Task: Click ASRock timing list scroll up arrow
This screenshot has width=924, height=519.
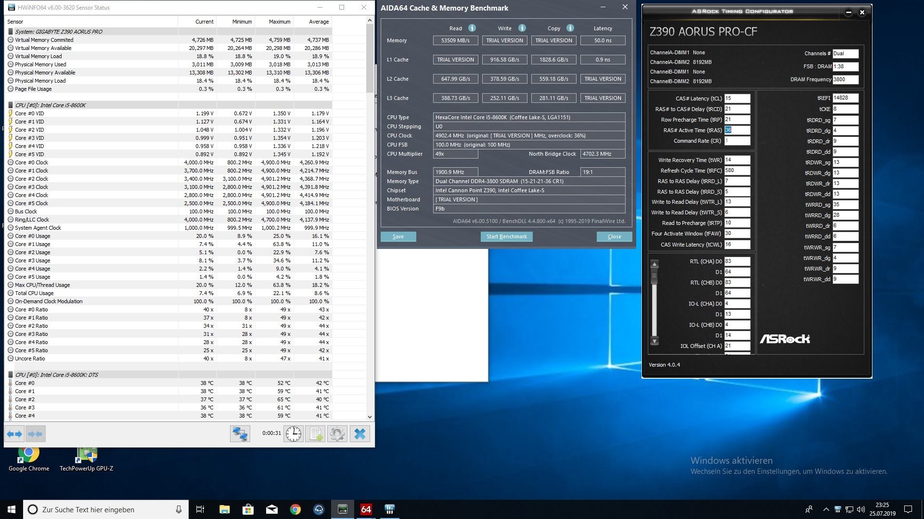Action: [654, 264]
